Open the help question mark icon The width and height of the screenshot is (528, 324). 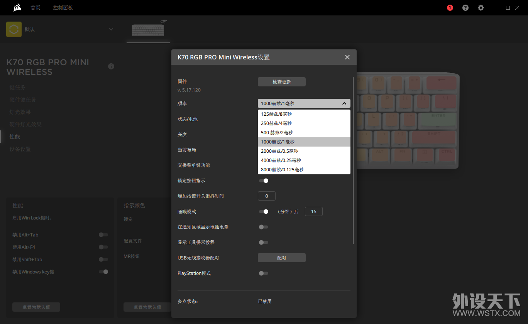click(465, 8)
